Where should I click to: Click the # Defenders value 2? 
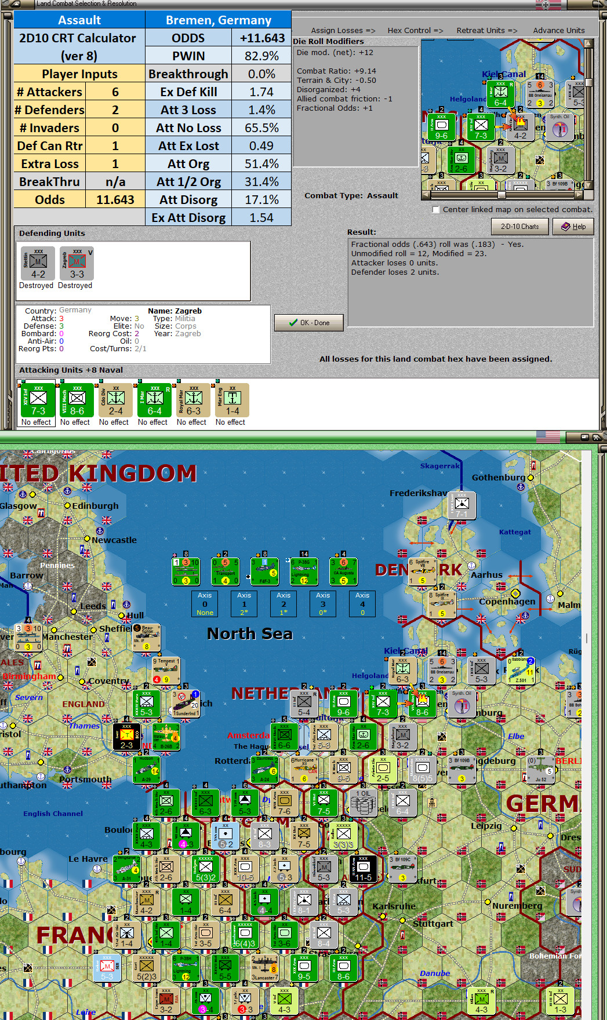pyautogui.click(x=115, y=110)
